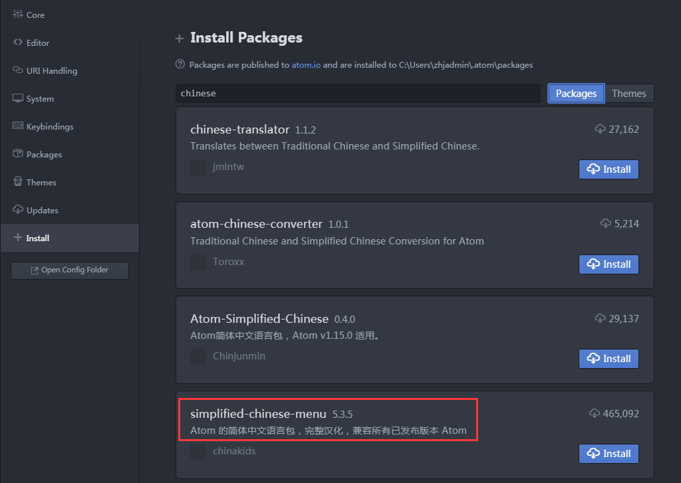Click Open Config Folder button
This screenshot has height=483, width=681.
point(70,270)
